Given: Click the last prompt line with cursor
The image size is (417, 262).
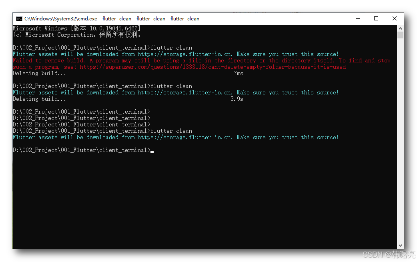Looking at the screenshot, I should tap(83, 150).
